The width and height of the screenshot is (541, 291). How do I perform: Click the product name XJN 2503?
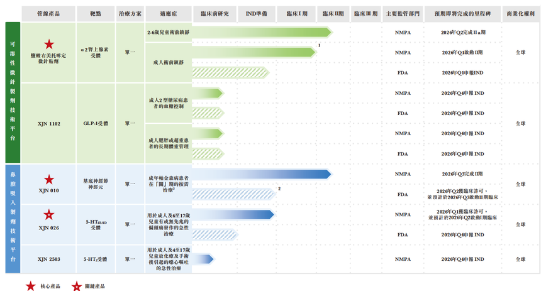(48, 259)
